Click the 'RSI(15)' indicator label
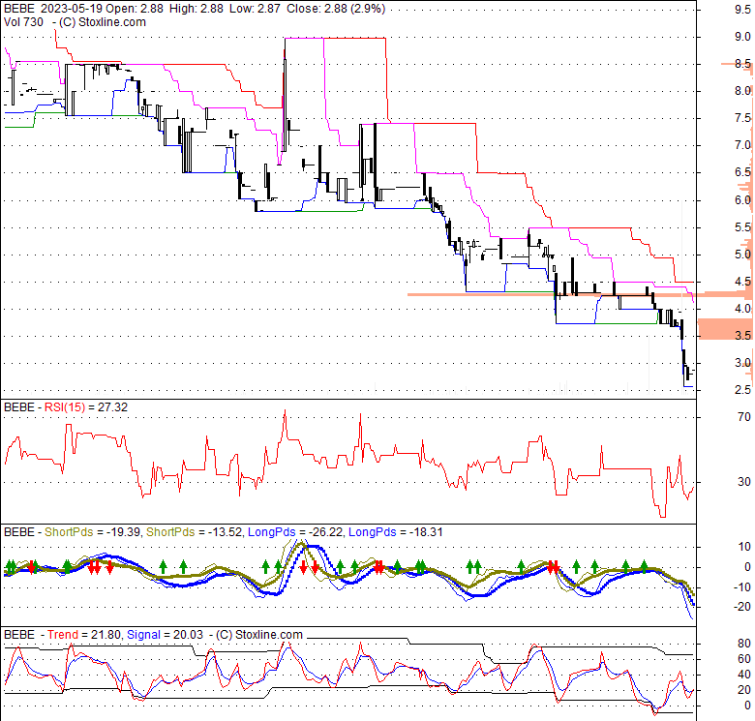The image size is (755, 721). (x=65, y=407)
